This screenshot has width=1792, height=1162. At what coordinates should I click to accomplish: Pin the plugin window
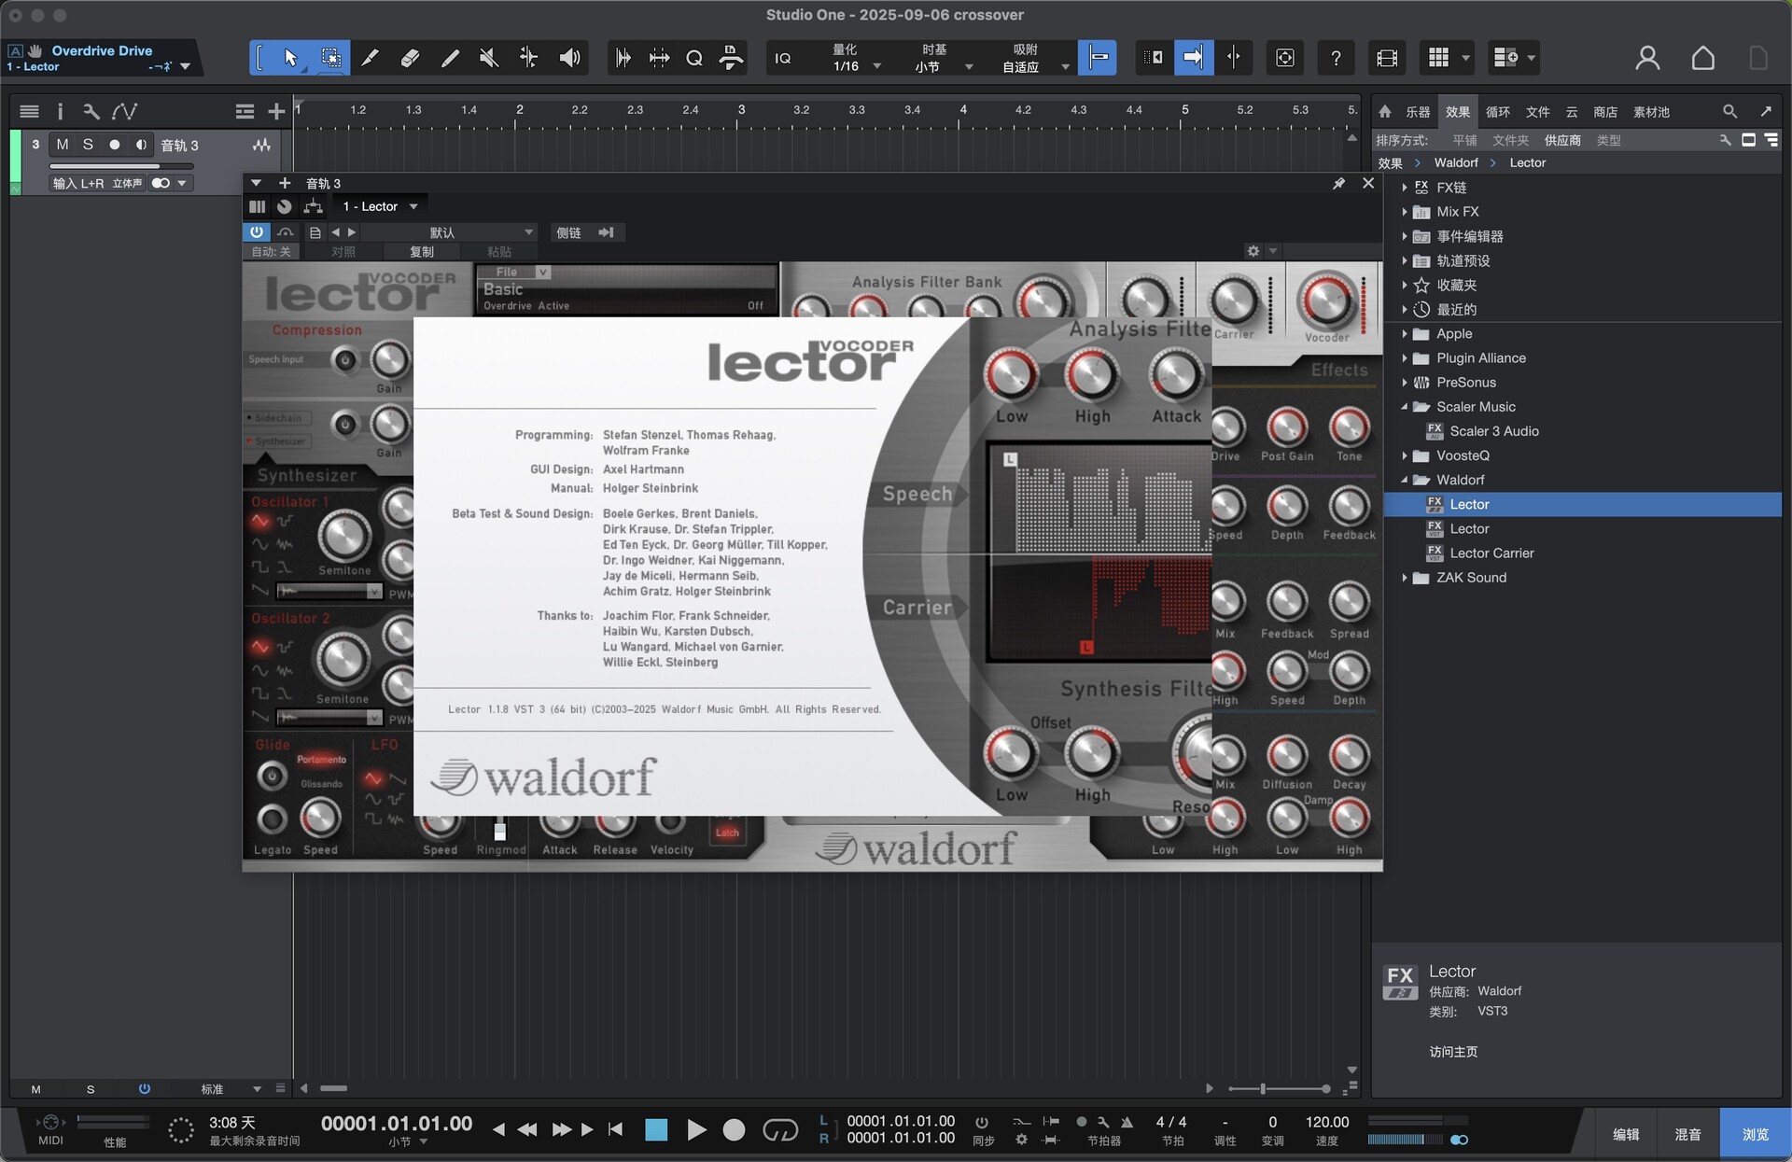(1338, 184)
